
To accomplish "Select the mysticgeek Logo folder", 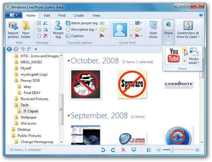I will (31, 74).
